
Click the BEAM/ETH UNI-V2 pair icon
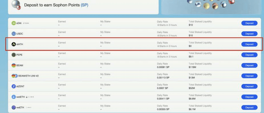(15, 76)
